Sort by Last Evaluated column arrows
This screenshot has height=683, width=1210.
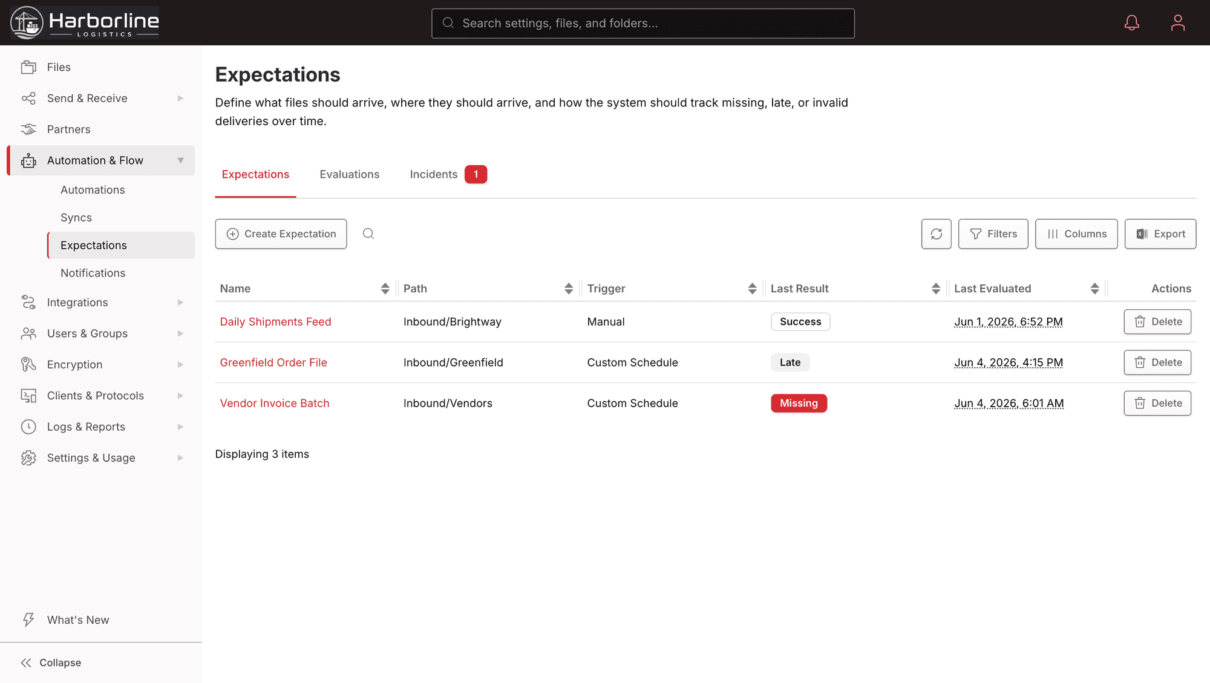pos(1094,289)
